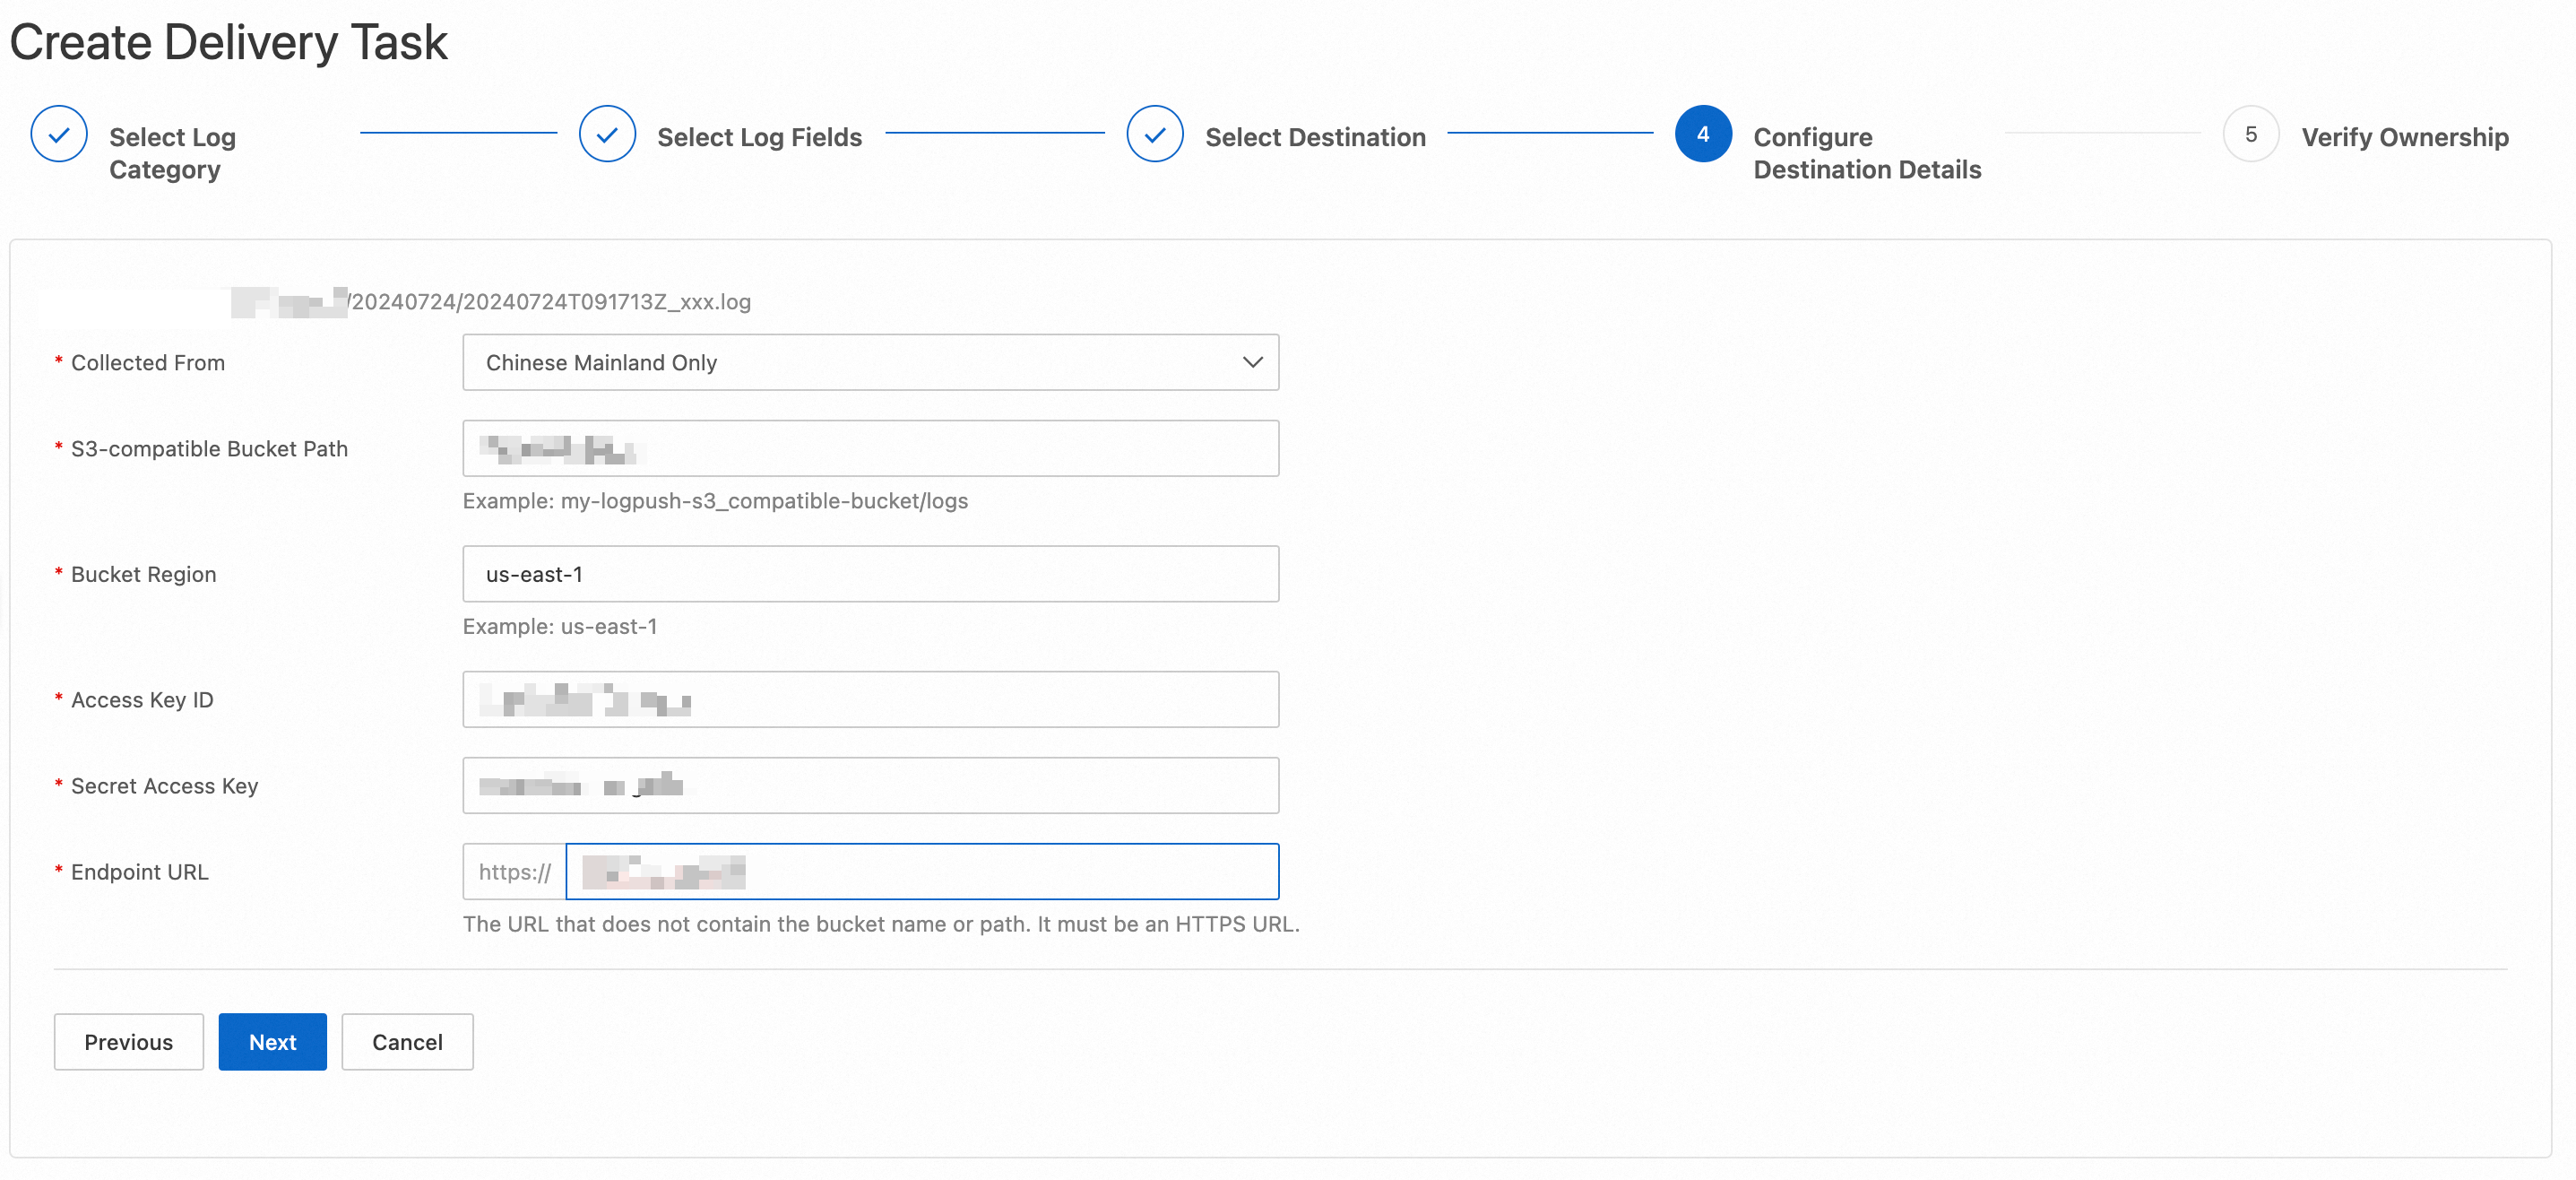Click the Endpoint URL label
The image size is (2576, 1180).
point(139,873)
